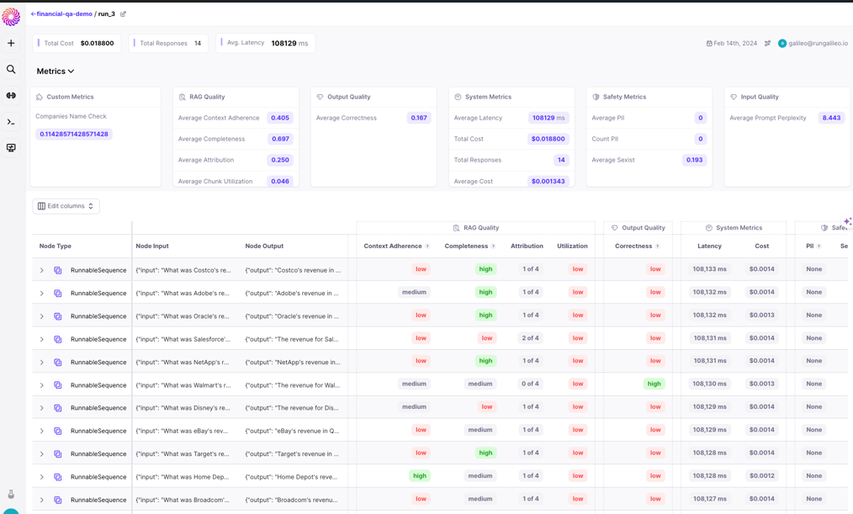Click the Galileo logo icon
Image resolution: width=853 pixels, height=514 pixels.
[11, 17]
